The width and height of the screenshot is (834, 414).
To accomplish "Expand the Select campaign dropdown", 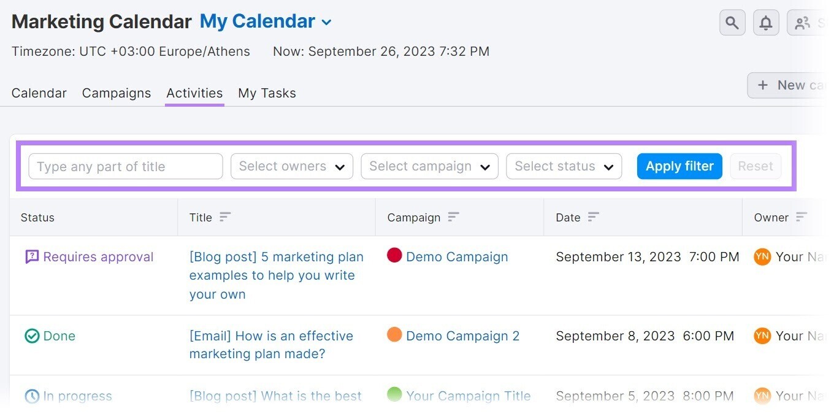I will (429, 166).
